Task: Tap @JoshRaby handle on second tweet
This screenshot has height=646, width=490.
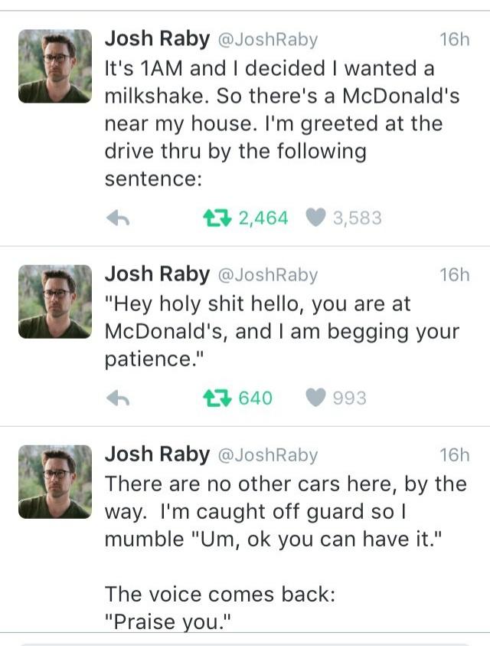Action: [x=267, y=274]
